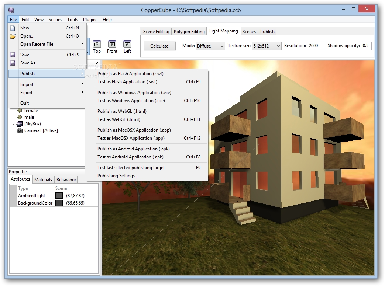Click the (65,65,65) BackgroundColor value
Image resolution: width=385 pixels, height=286 pixels.
[75, 203]
